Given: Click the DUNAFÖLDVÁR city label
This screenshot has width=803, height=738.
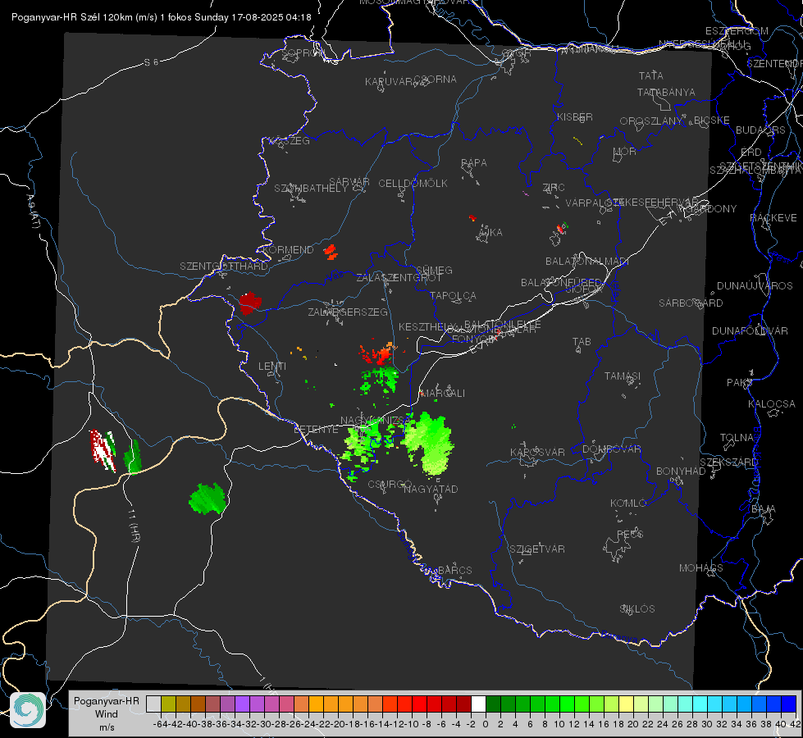Looking at the screenshot, I should [x=750, y=330].
